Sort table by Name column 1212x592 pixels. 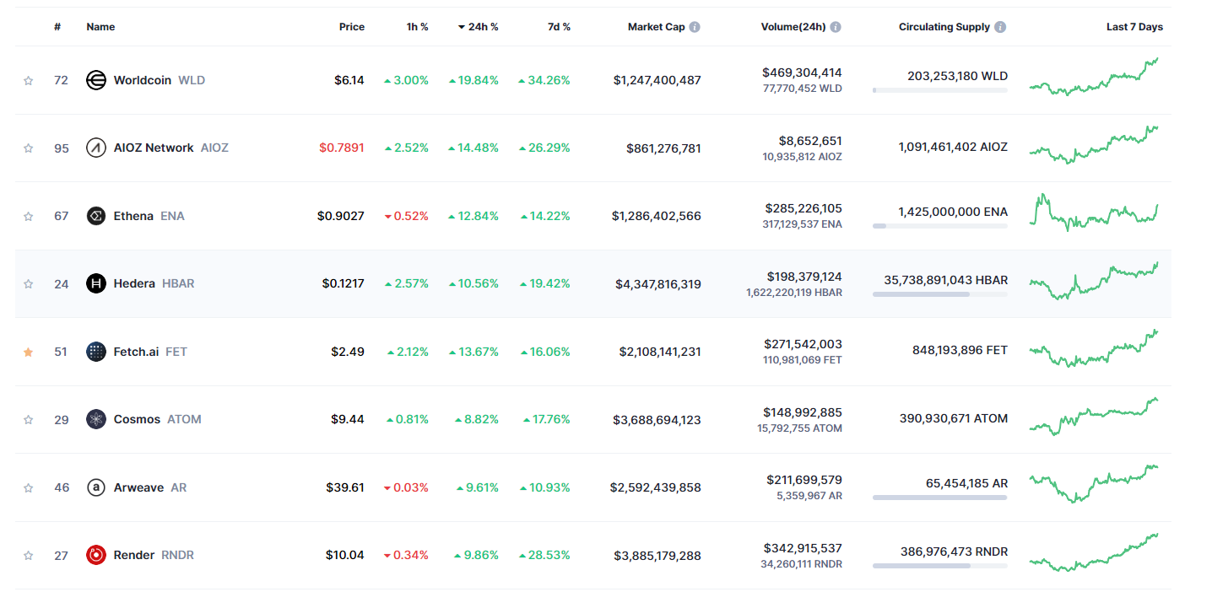(x=100, y=27)
